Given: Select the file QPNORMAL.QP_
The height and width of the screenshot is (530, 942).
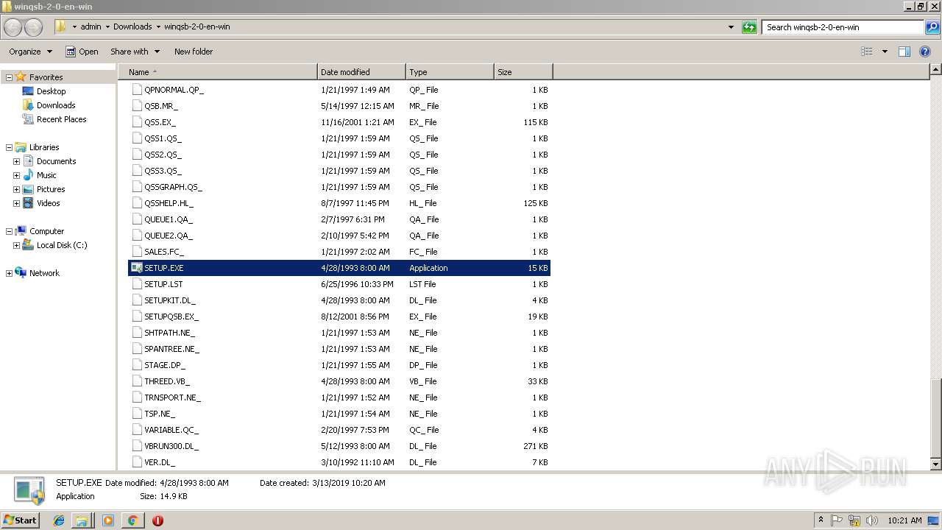Looking at the screenshot, I should coord(339,90).
